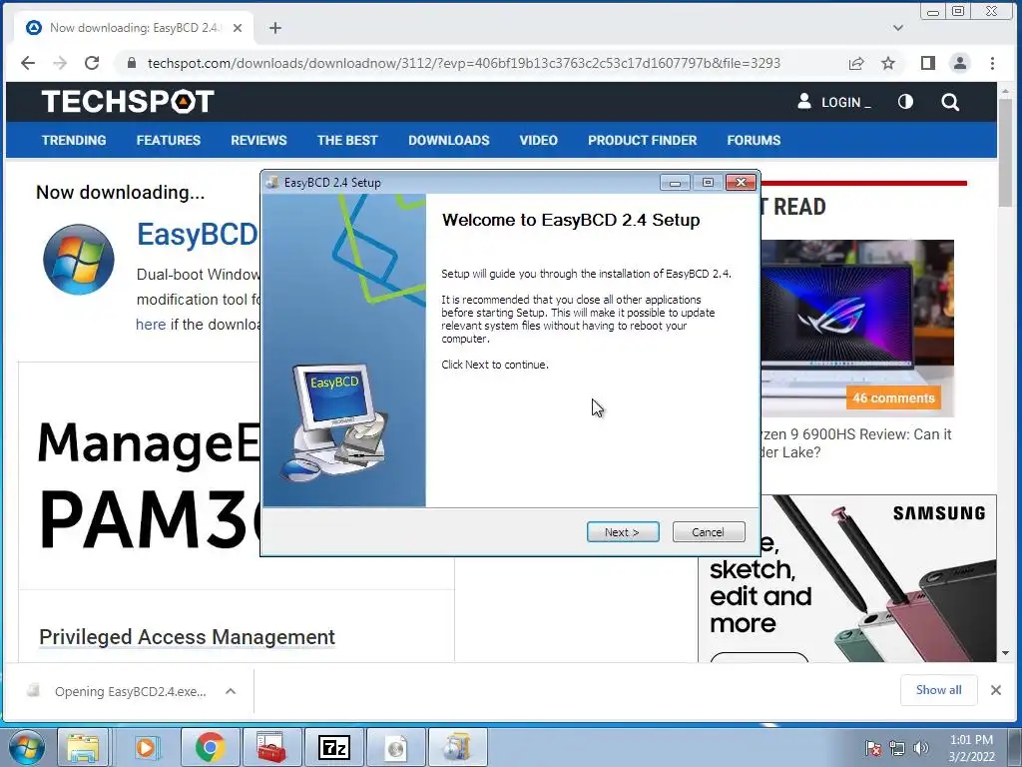Click page scrollbar down arrow
1022x767 pixels.
[1006, 653]
